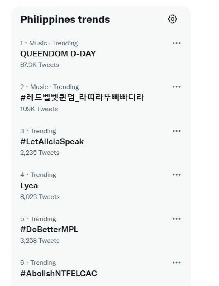Open the #AbolishNTFELCAC hashtag trend
Viewport: 219px width, 286px height.
coord(59,273)
